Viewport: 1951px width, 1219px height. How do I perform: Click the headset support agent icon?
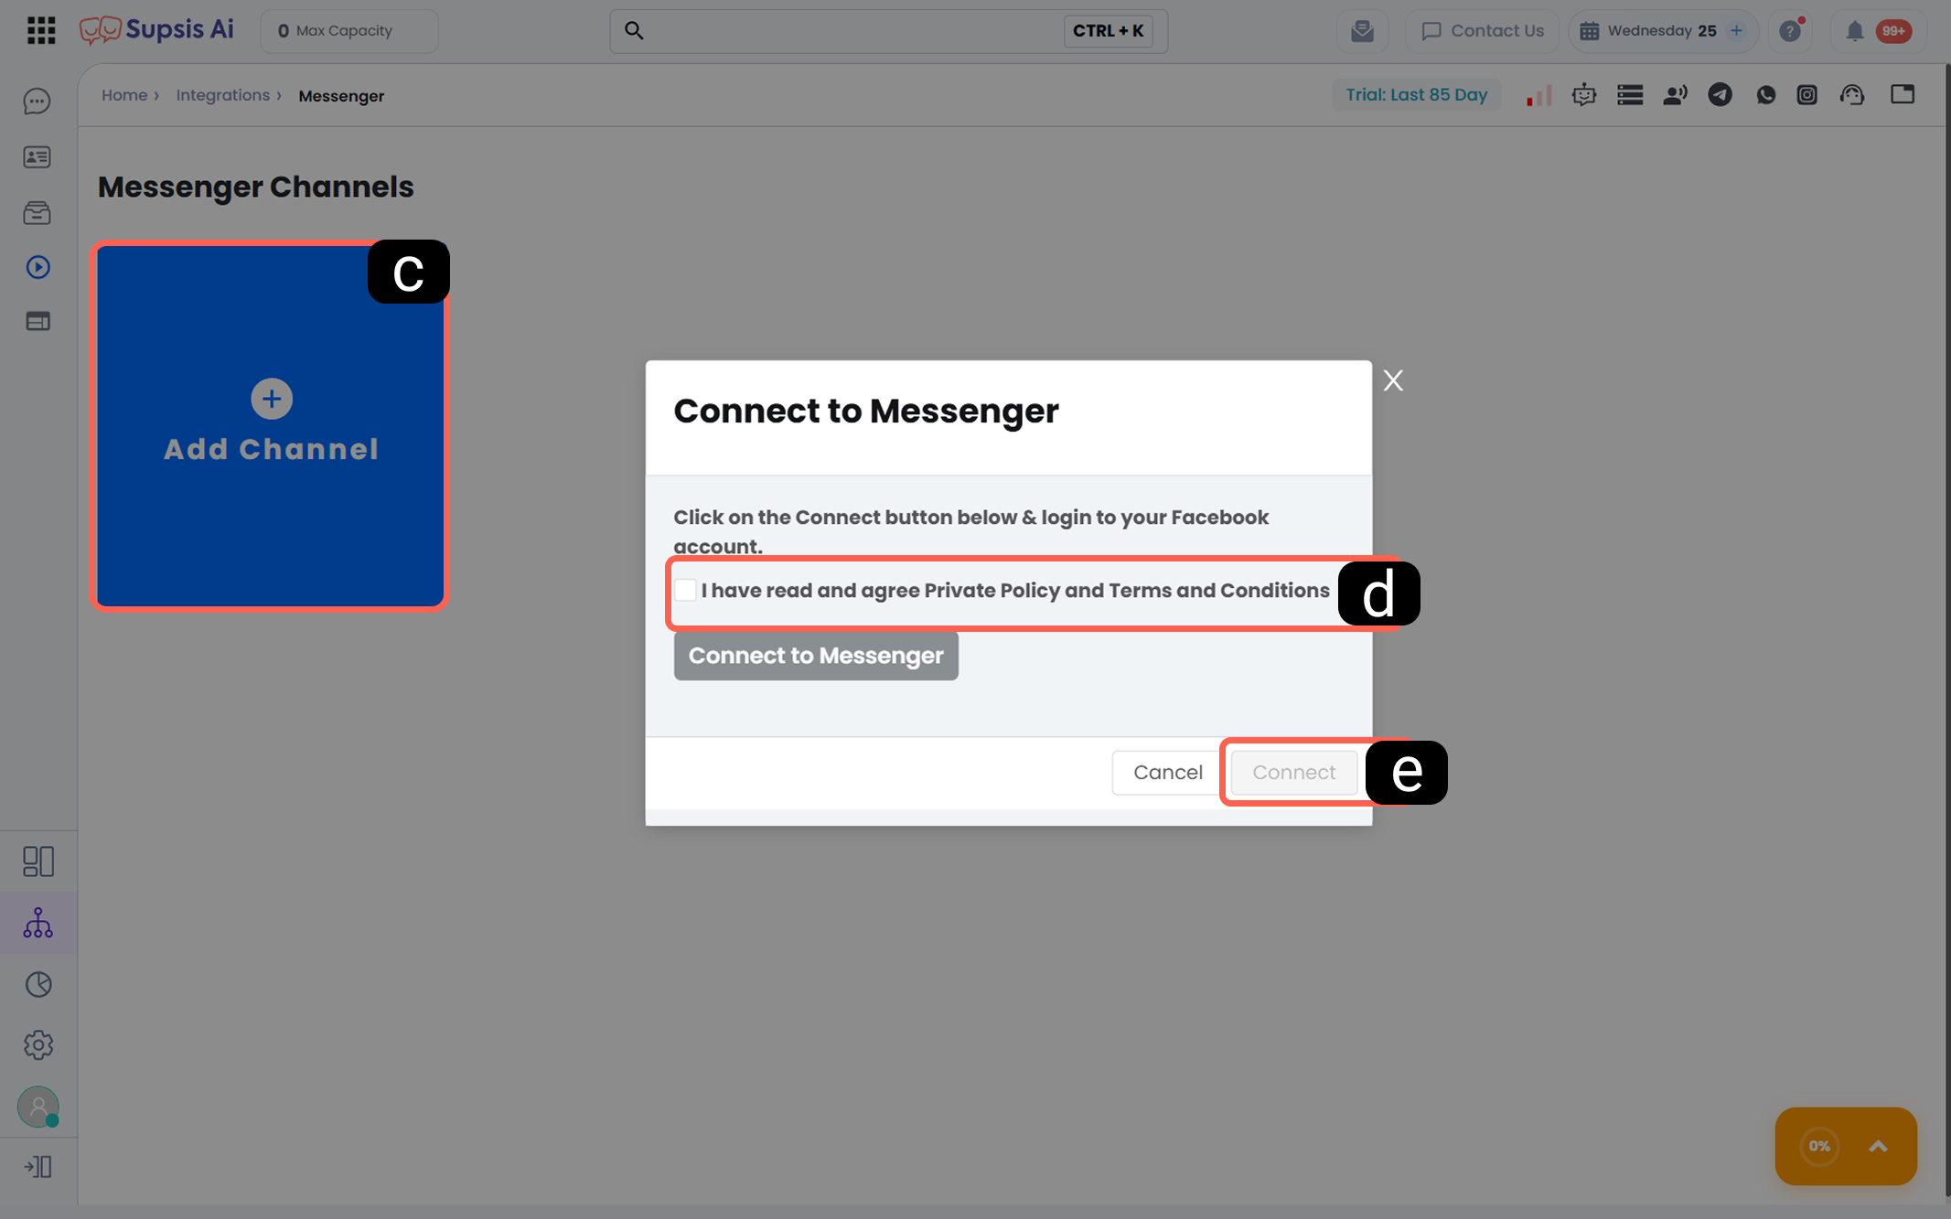(x=1852, y=95)
